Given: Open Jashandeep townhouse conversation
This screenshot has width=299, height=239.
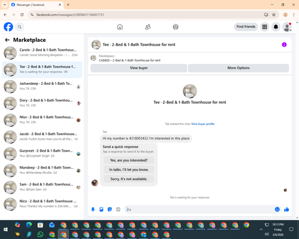Looking at the screenshot, I should [42, 87].
